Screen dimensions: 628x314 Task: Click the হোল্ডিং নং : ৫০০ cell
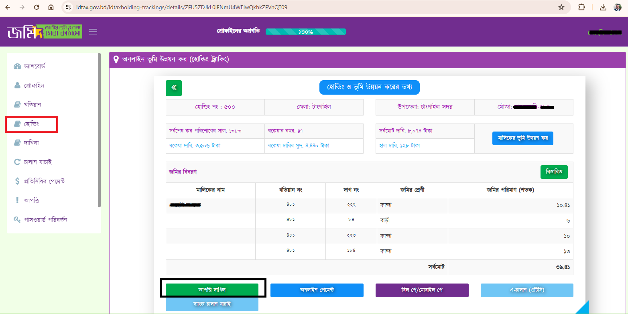[215, 107]
